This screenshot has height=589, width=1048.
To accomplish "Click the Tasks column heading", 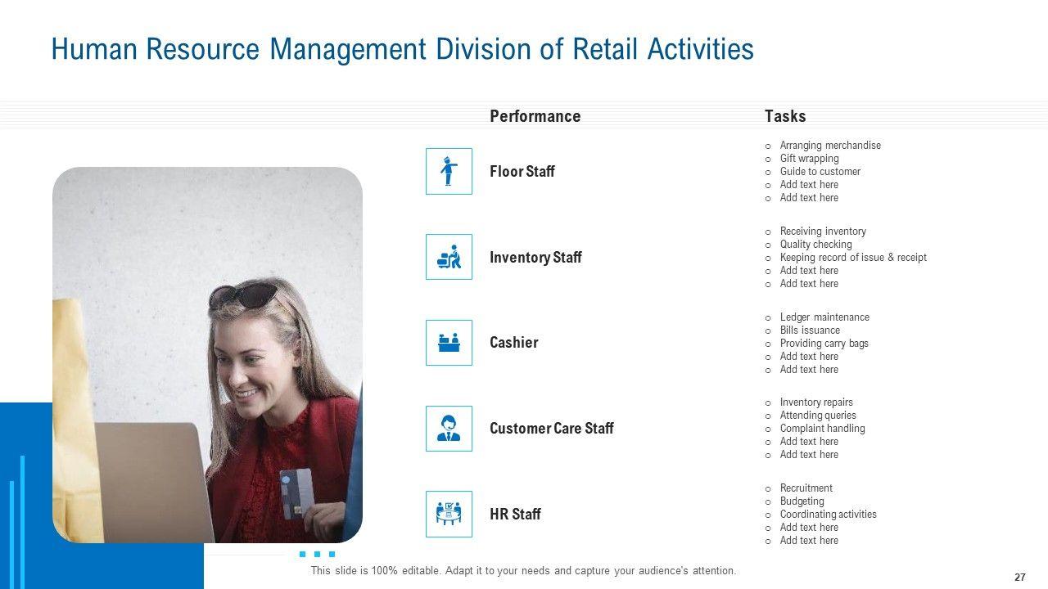I will [x=785, y=116].
